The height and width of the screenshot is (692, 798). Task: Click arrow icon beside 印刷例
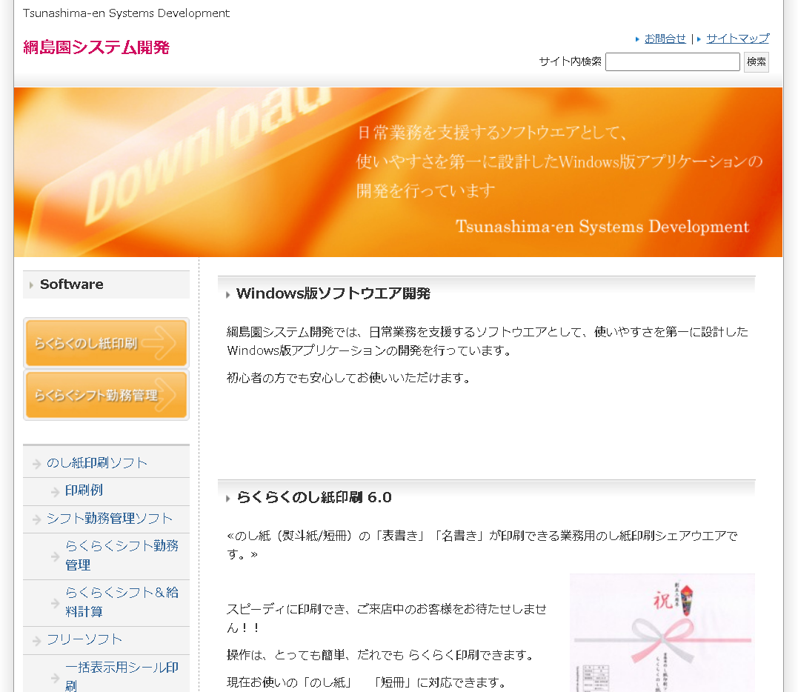55,491
